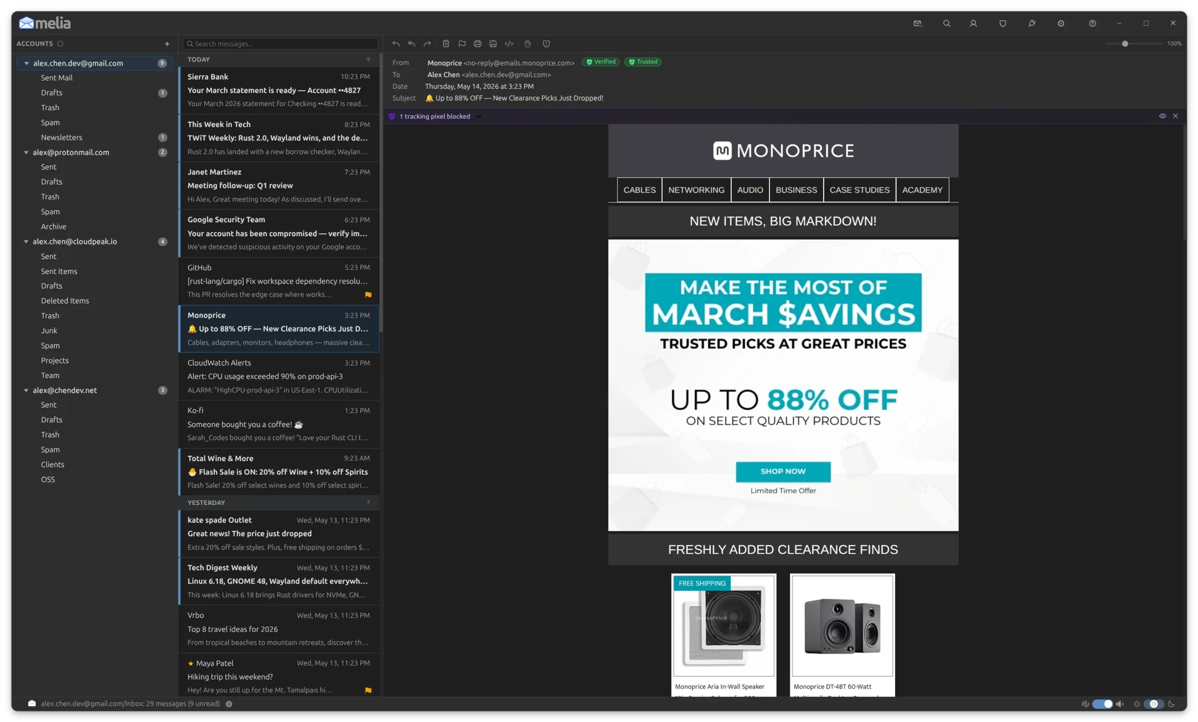1198x722 pixels.
Task: Click the Trusted sender badge
Action: click(x=643, y=62)
